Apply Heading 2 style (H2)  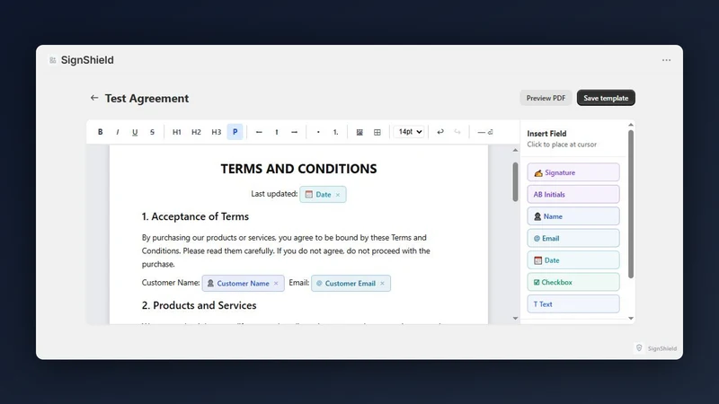click(x=196, y=132)
